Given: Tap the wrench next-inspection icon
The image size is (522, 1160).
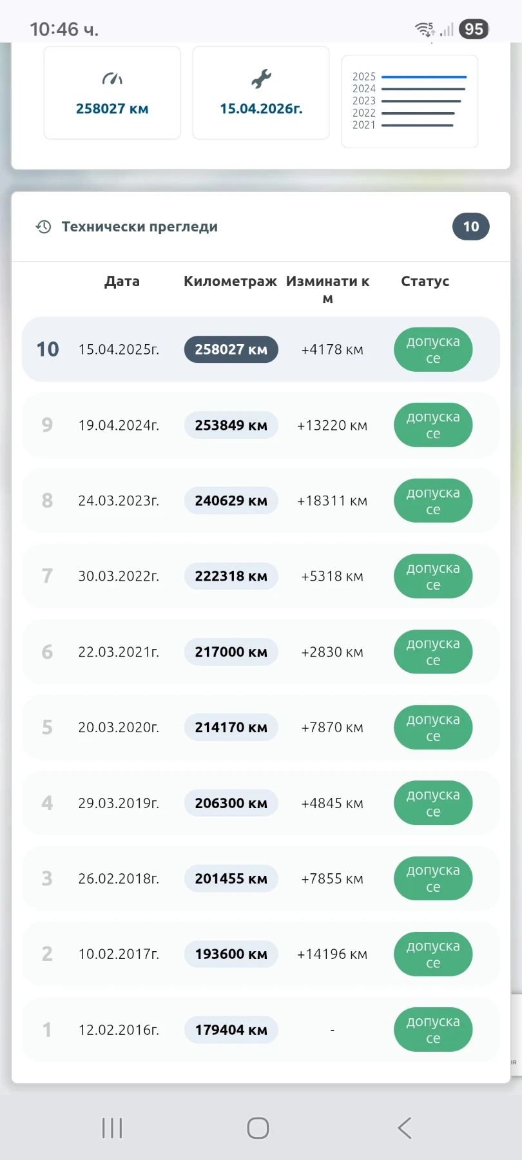Looking at the screenshot, I should pos(261,79).
